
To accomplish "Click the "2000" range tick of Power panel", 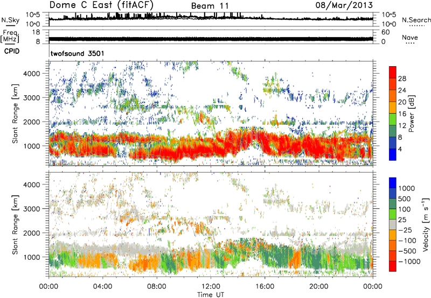I will click(x=32, y=122).
